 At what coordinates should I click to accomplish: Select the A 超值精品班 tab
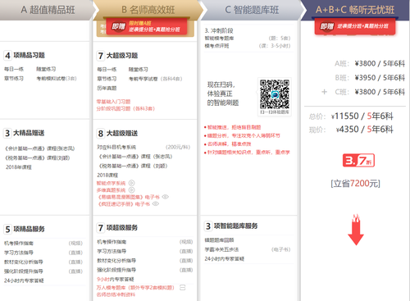47,10
